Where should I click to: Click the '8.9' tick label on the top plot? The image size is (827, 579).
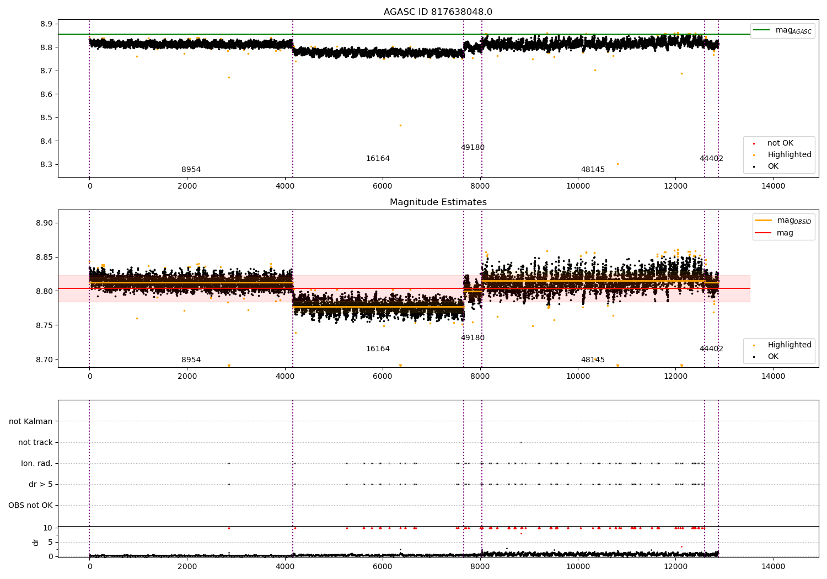pos(46,24)
